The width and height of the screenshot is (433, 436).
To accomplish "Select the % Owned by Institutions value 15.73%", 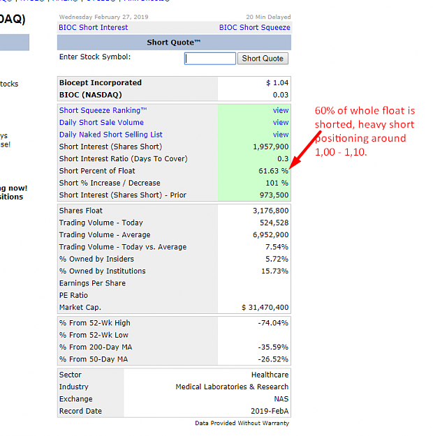I will [275, 271].
